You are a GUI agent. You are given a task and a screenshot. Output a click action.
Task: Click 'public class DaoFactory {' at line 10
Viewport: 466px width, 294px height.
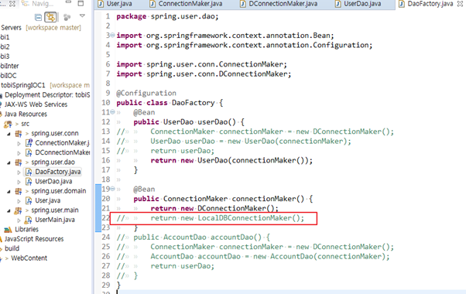(x=170, y=103)
